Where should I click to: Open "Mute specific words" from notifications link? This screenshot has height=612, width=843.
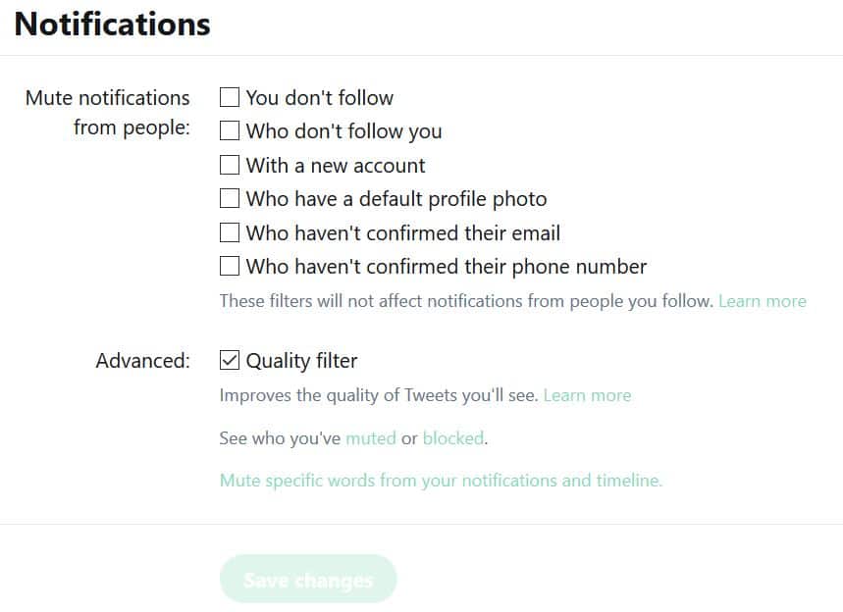pyautogui.click(x=441, y=481)
